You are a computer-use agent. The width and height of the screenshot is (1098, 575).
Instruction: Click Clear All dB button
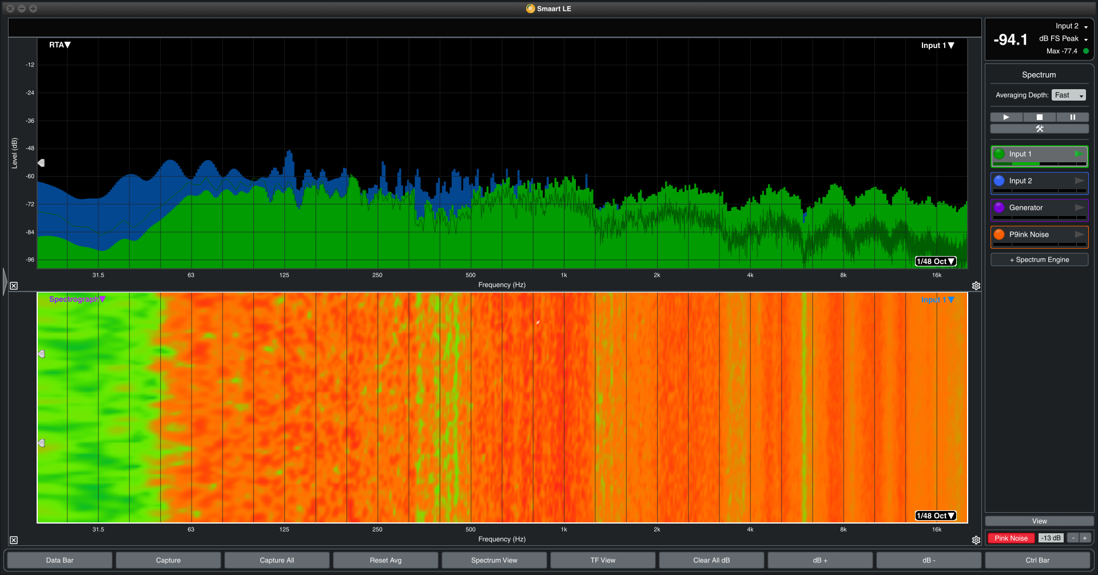coord(711,560)
